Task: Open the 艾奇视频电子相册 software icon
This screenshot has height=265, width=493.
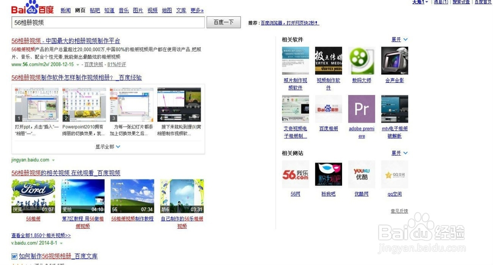Action: 295,109
